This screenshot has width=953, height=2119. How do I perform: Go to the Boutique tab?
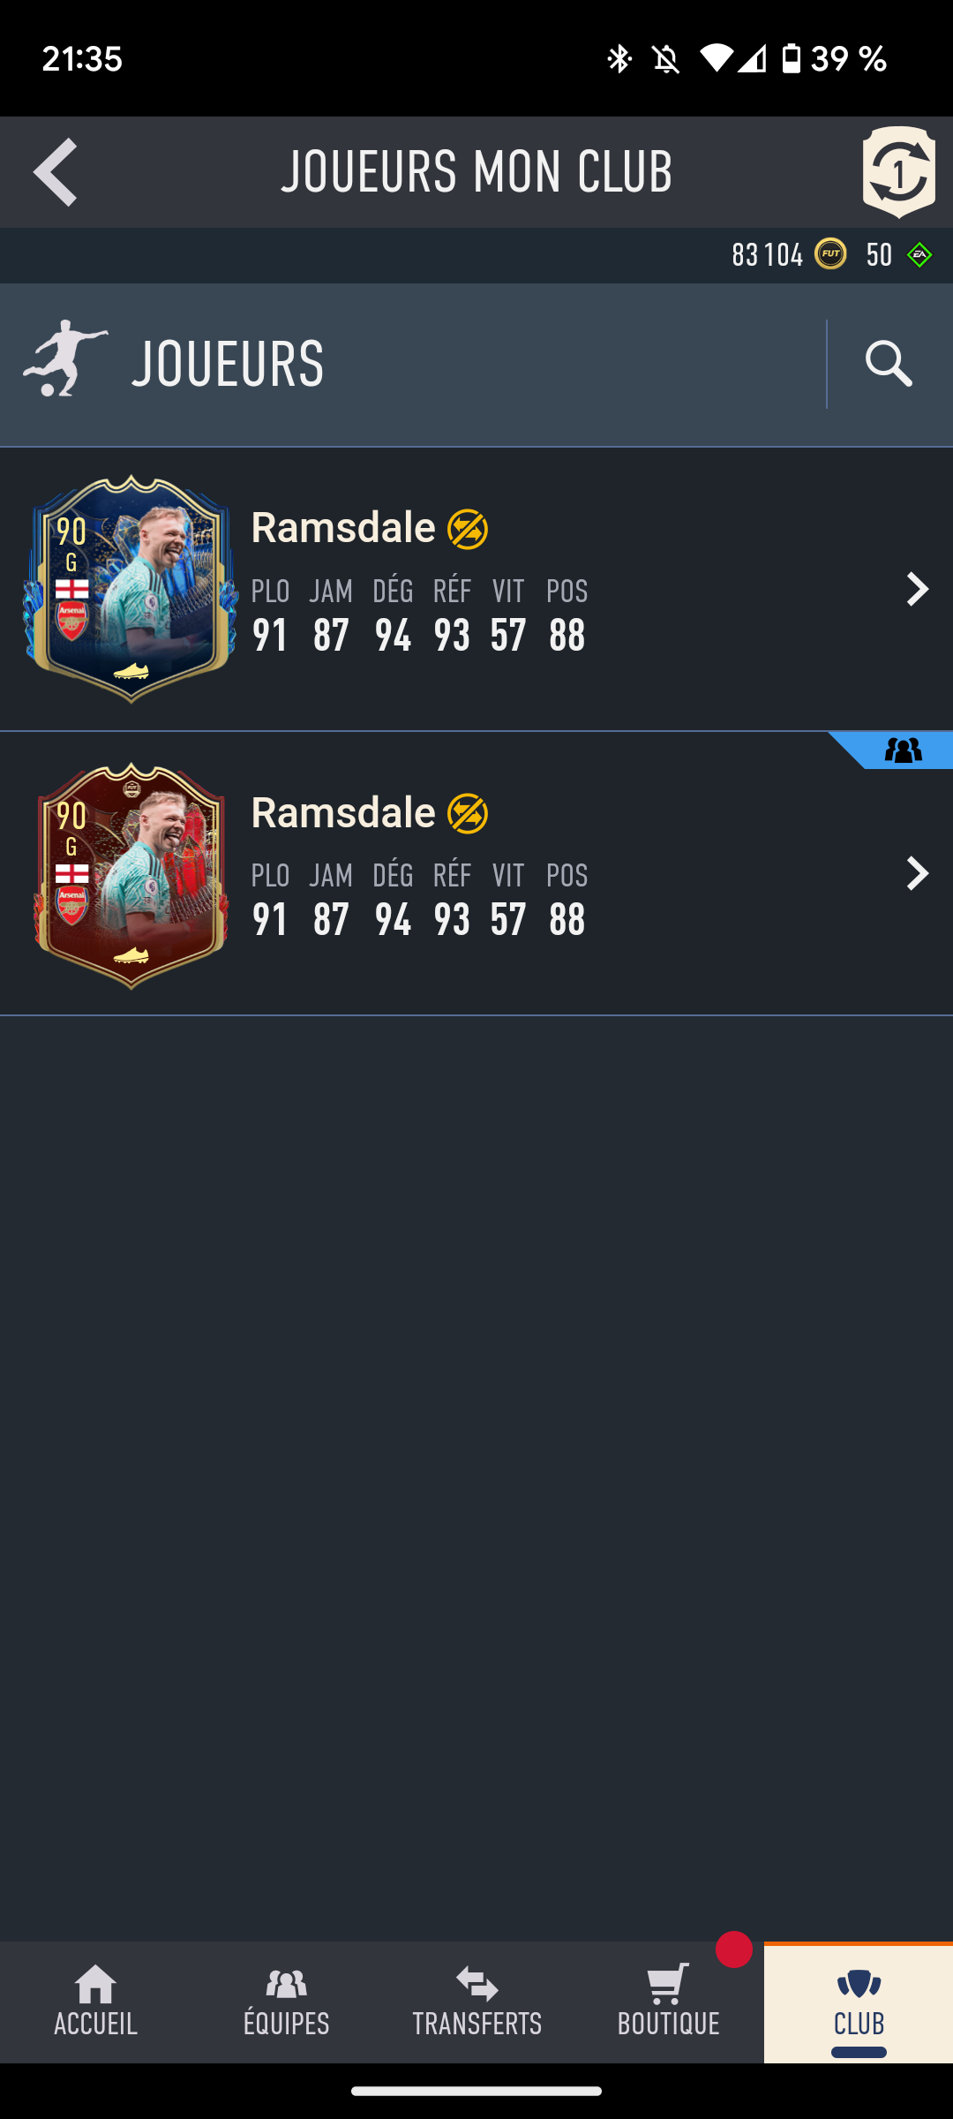tap(668, 2002)
